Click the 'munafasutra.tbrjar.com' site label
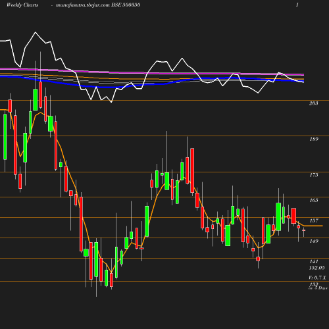 point(83,5)
